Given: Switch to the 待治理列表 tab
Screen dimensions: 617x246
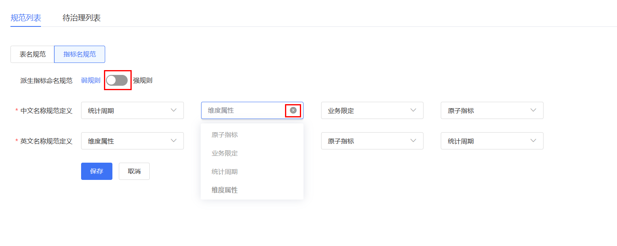Looking at the screenshot, I should 81,18.
